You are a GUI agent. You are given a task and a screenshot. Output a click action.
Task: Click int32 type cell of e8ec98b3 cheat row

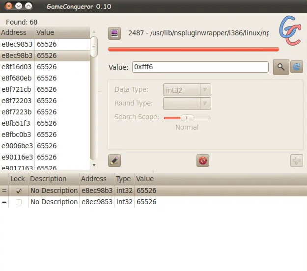(124, 190)
